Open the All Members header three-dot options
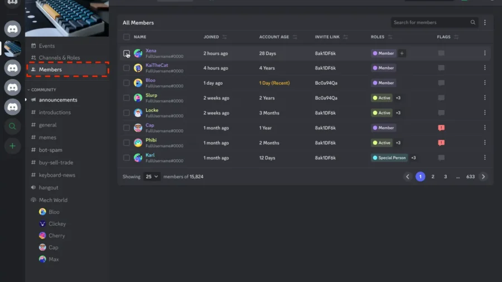The width and height of the screenshot is (502, 282). pyautogui.click(x=485, y=23)
